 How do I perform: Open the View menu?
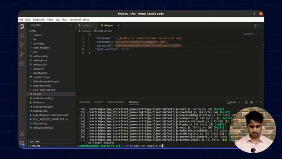50,19
